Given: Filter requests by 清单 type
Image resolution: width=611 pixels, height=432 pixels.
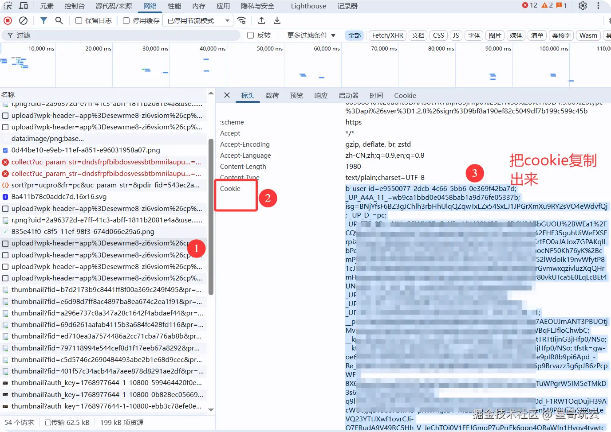Looking at the screenshot, I should (x=537, y=35).
